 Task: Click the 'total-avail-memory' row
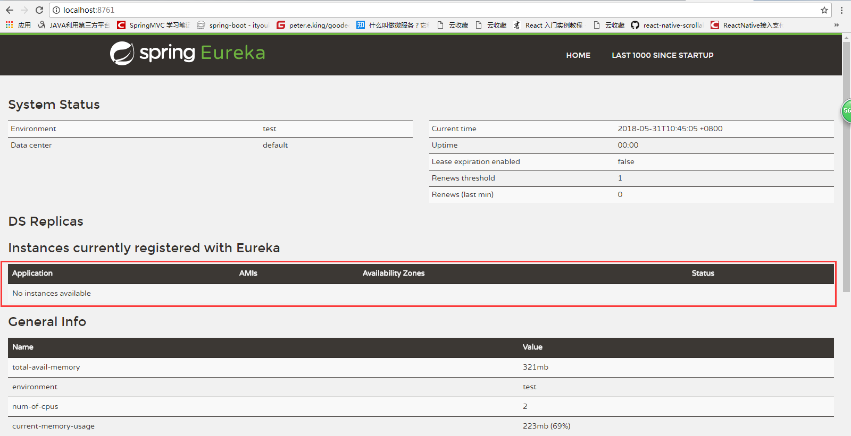421,367
